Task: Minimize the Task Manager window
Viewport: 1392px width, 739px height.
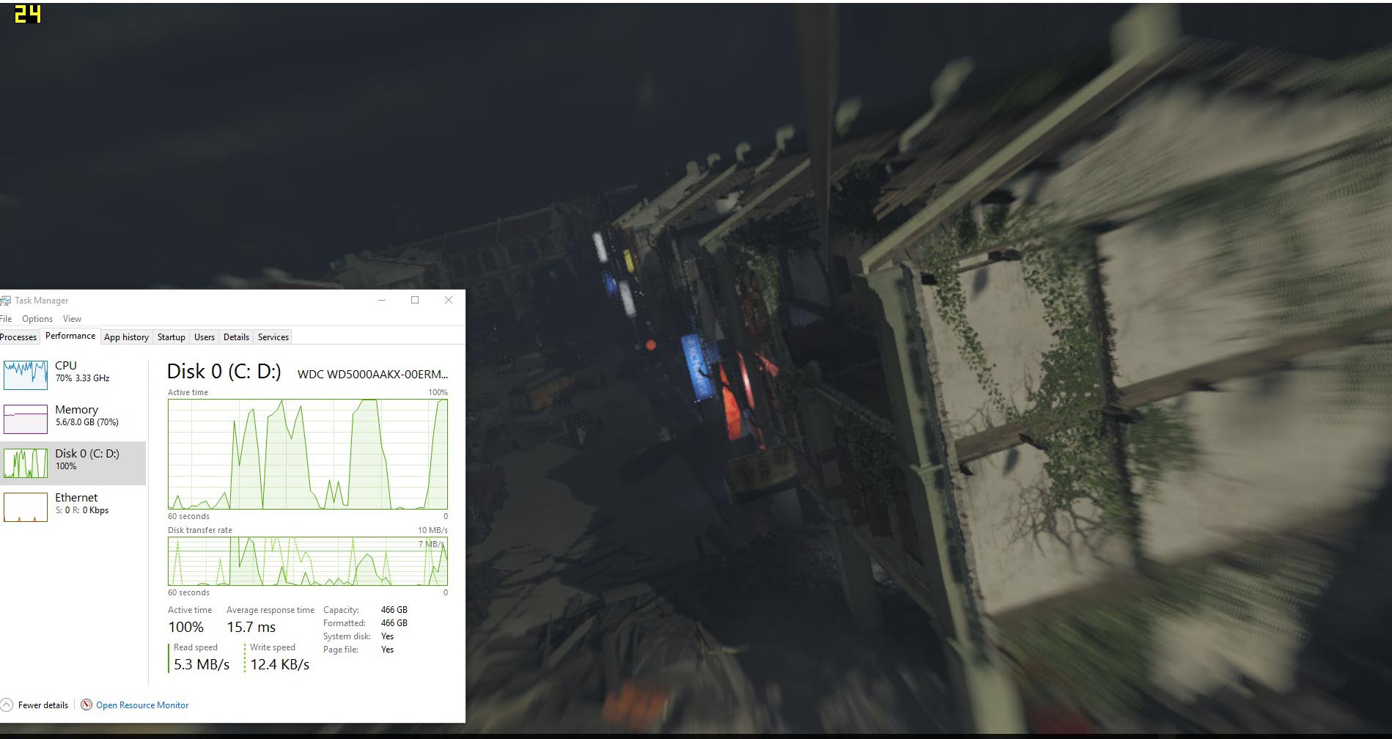Action: tap(382, 300)
